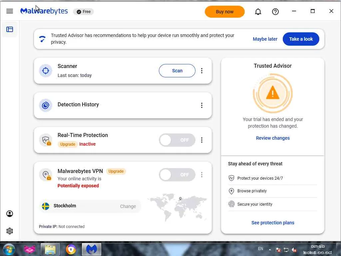The width and height of the screenshot is (341, 256).
Task: Open Real-Time Protection more options menu
Action: (x=202, y=140)
